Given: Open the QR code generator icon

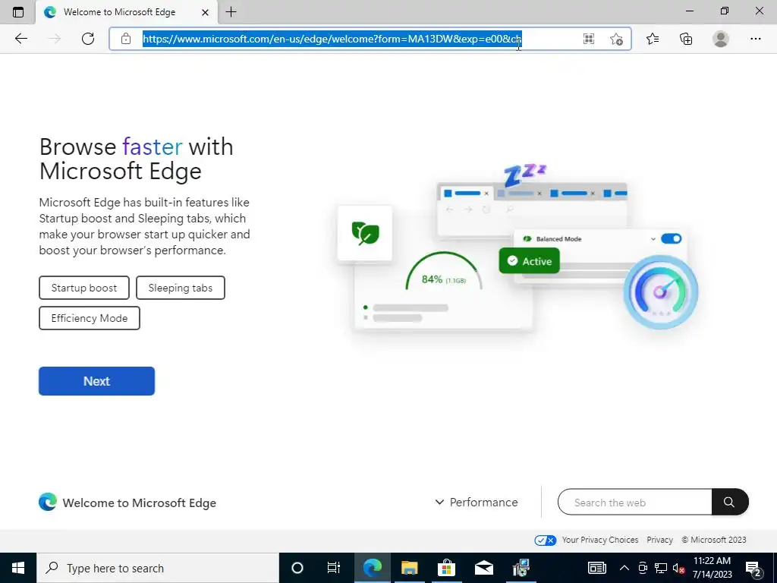Looking at the screenshot, I should click(x=589, y=39).
